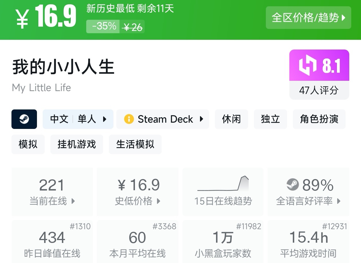Image resolution: width=361 pixels, height=263 pixels.
Task: Click the yellow Steam Deck info icon
Action: click(129, 119)
